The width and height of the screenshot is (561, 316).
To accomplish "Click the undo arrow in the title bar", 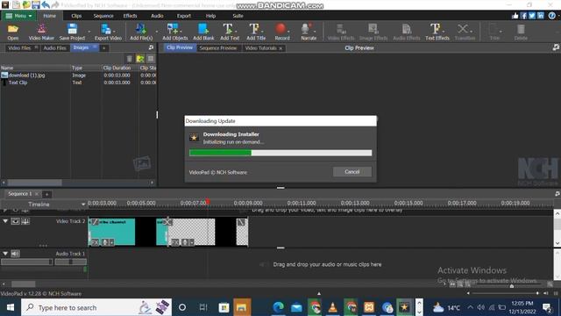I will tap(46, 5).
